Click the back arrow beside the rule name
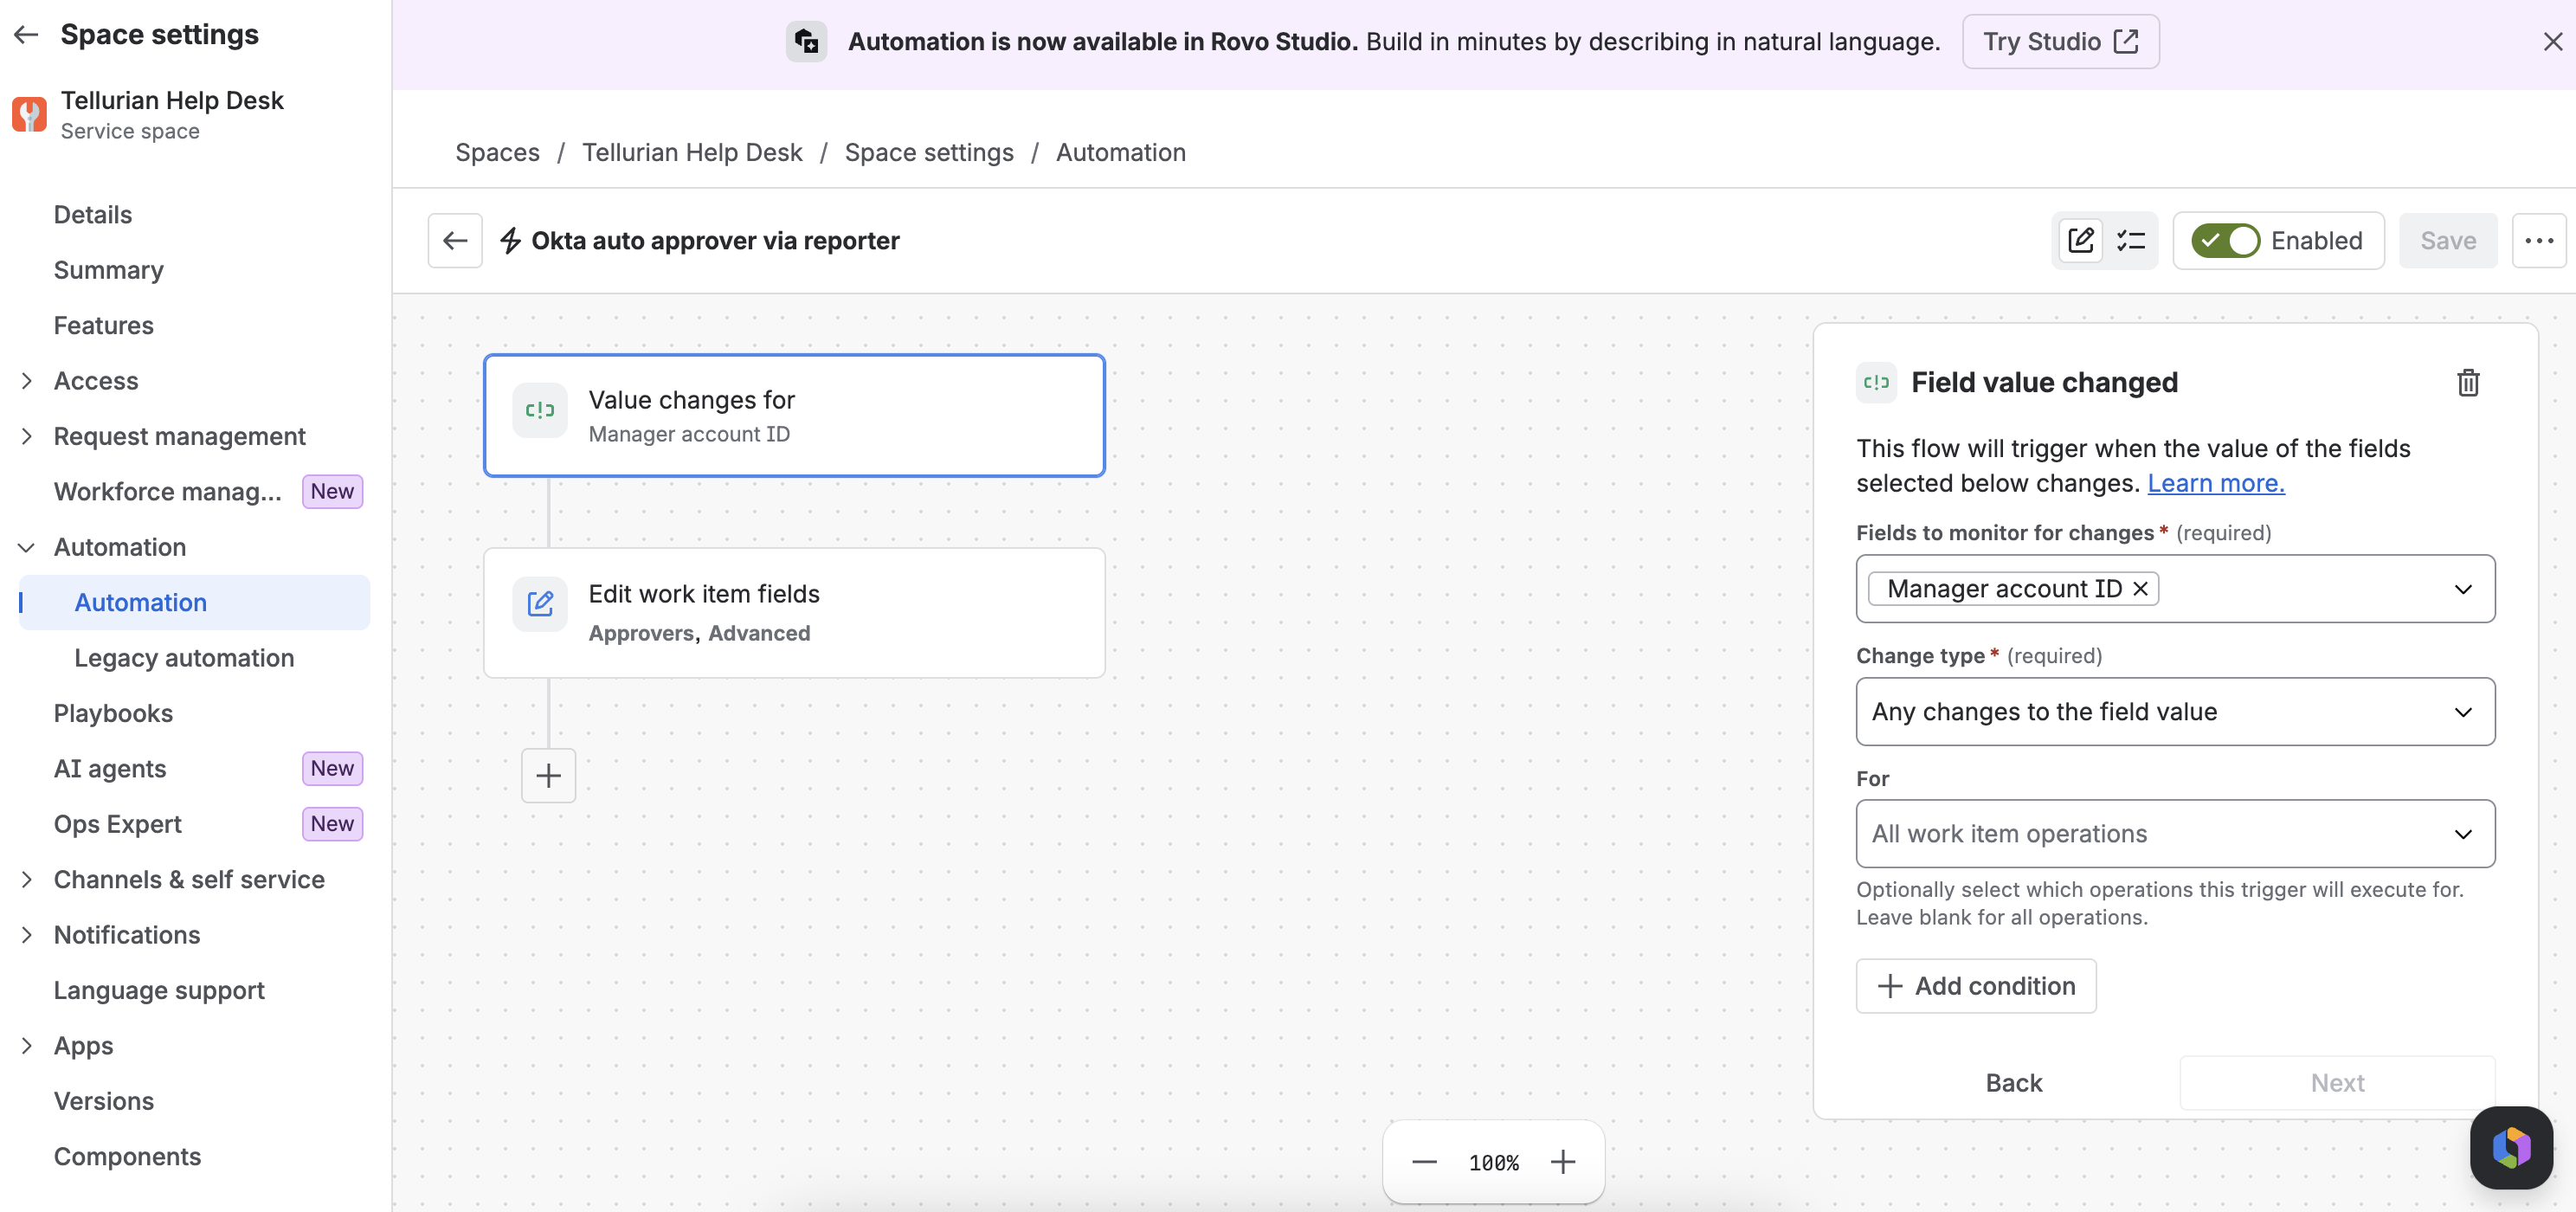The image size is (2576, 1212). pyautogui.click(x=455, y=240)
